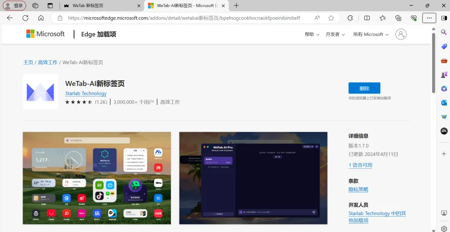
Task: Enable split screen view icon
Action: (367, 18)
